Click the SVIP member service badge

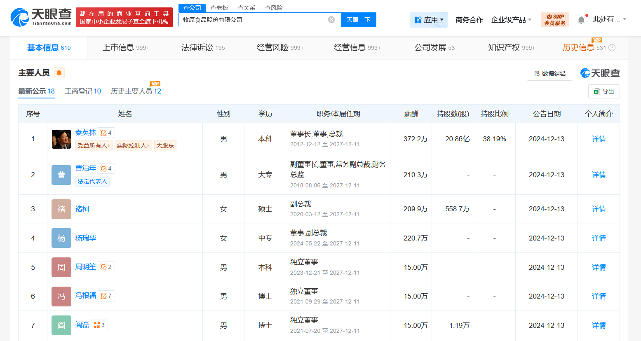tap(554, 20)
